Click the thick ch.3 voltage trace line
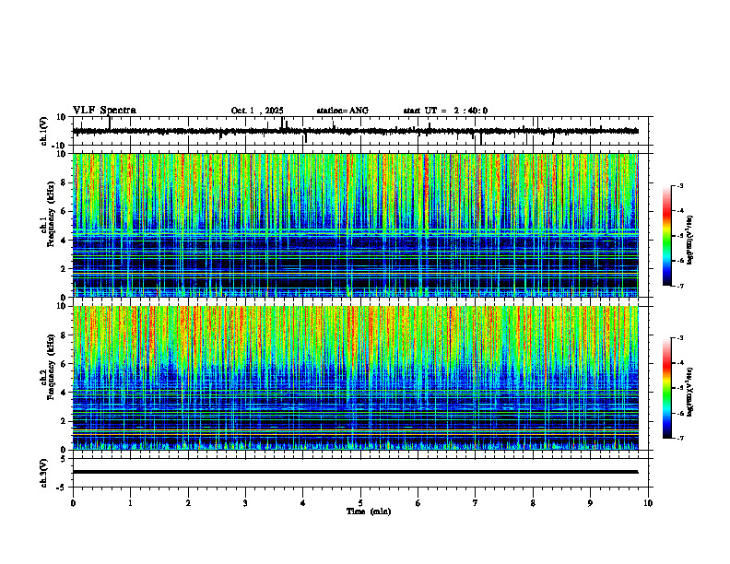The height and width of the screenshot is (564, 730). pyautogui.click(x=355, y=472)
